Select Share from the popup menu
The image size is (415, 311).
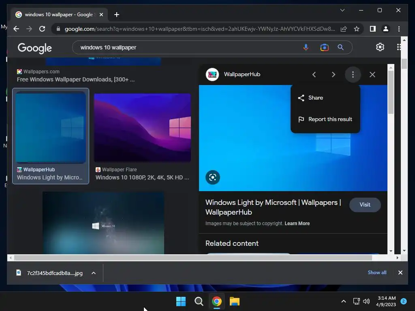pyautogui.click(x=325, y=98)
